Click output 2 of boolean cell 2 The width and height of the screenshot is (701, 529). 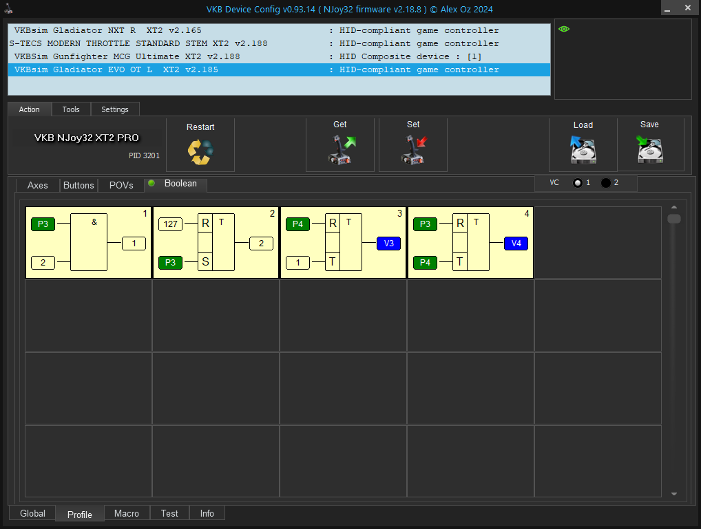(262, 244)
